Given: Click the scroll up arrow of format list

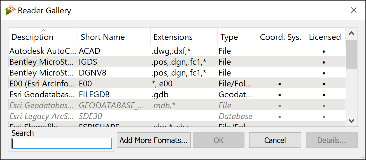Looking at the screenshot, I should tap(351, 34).
